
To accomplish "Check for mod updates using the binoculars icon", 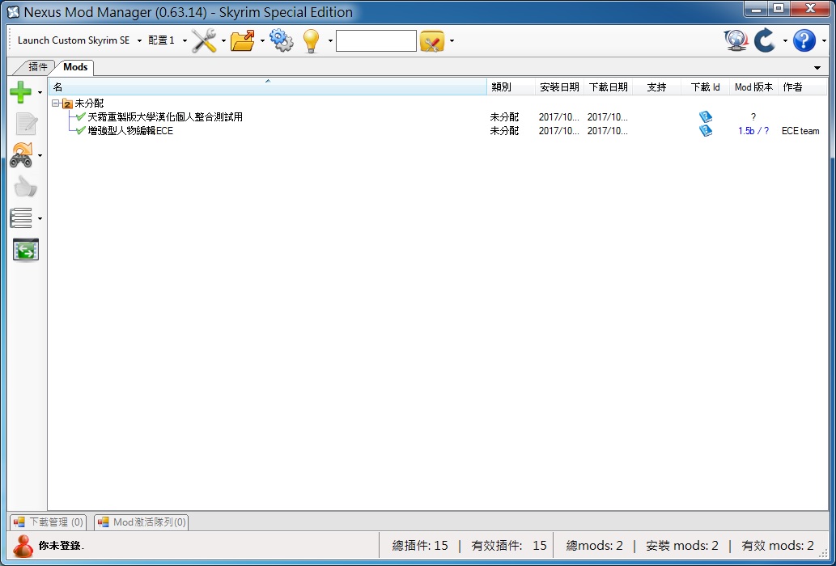I will 22,155.
